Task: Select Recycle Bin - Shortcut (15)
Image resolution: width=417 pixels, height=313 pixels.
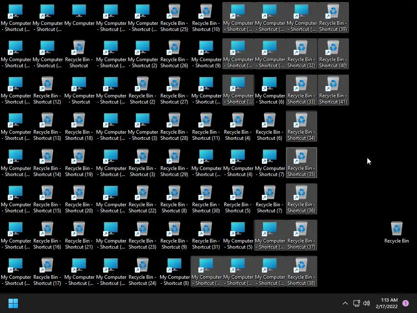Action: pyautogui.click(x=47, y=199)
